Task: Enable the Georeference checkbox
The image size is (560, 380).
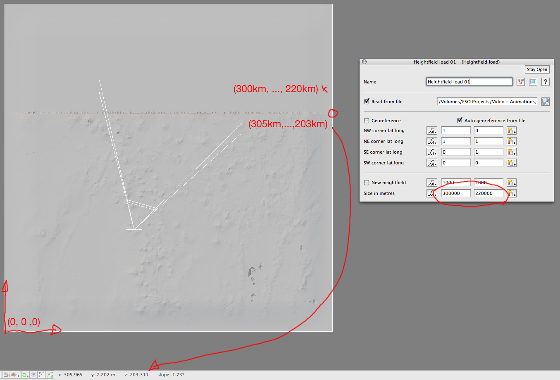Action: click(x=367, y=121)
